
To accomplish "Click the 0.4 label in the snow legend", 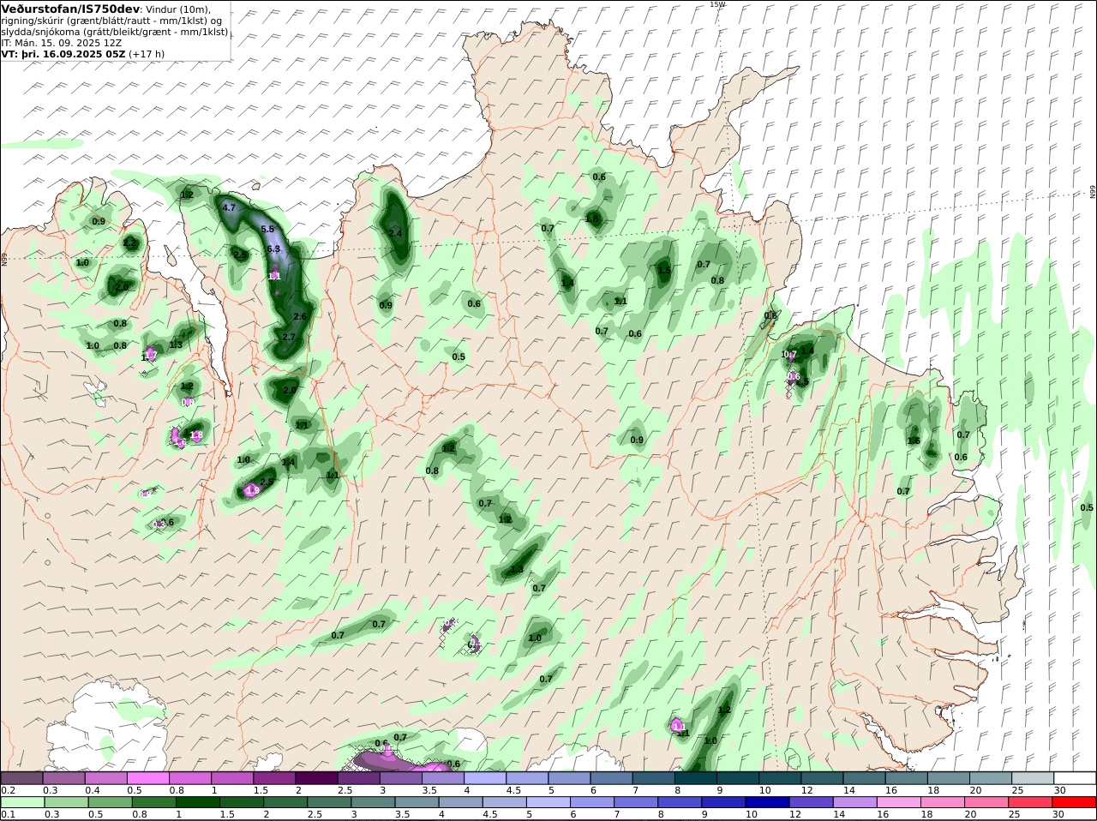I will [92, 790].
